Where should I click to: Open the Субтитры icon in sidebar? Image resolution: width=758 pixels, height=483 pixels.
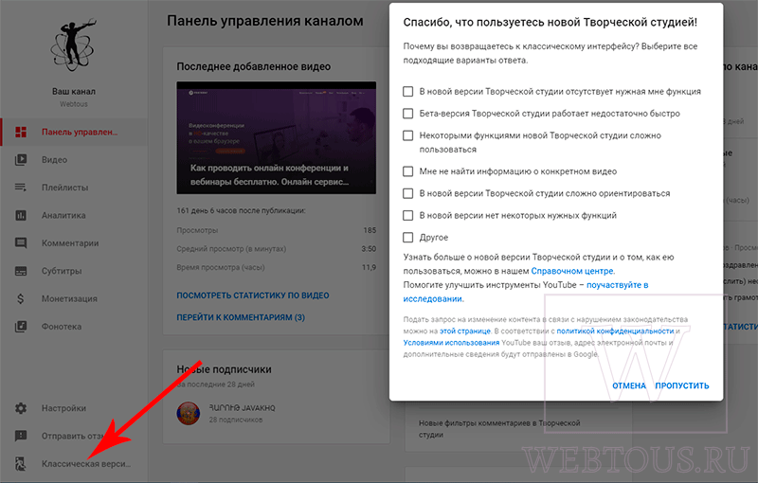[21, 271]
